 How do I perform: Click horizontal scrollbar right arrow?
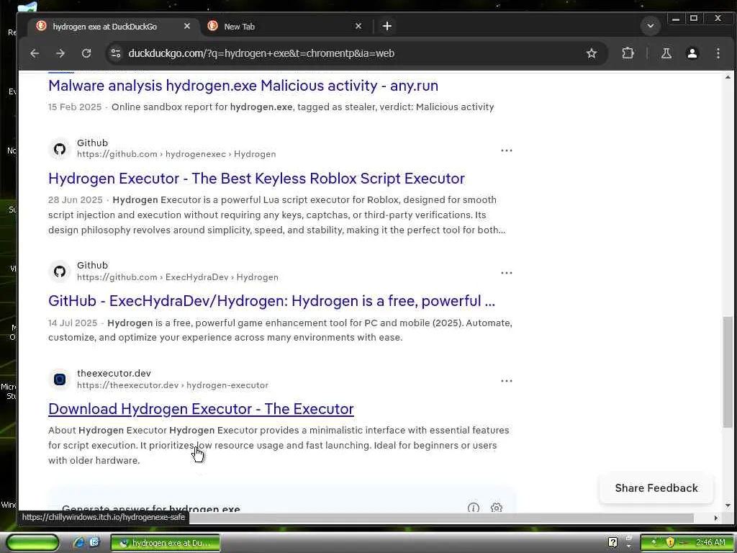click(x=715, y=518)
